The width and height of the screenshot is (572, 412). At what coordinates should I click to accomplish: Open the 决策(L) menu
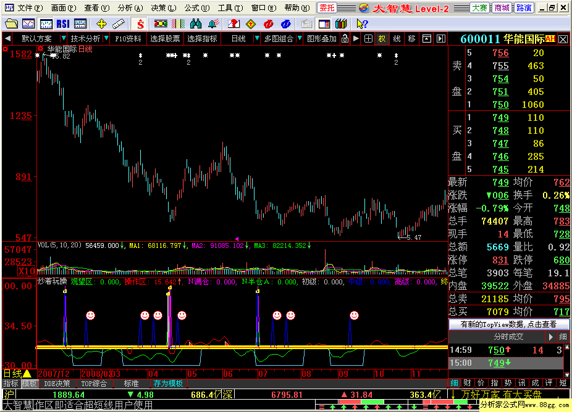coord(164,7)
